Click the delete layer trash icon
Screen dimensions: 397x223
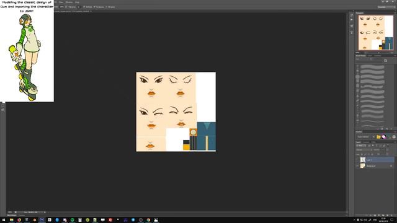391,215
